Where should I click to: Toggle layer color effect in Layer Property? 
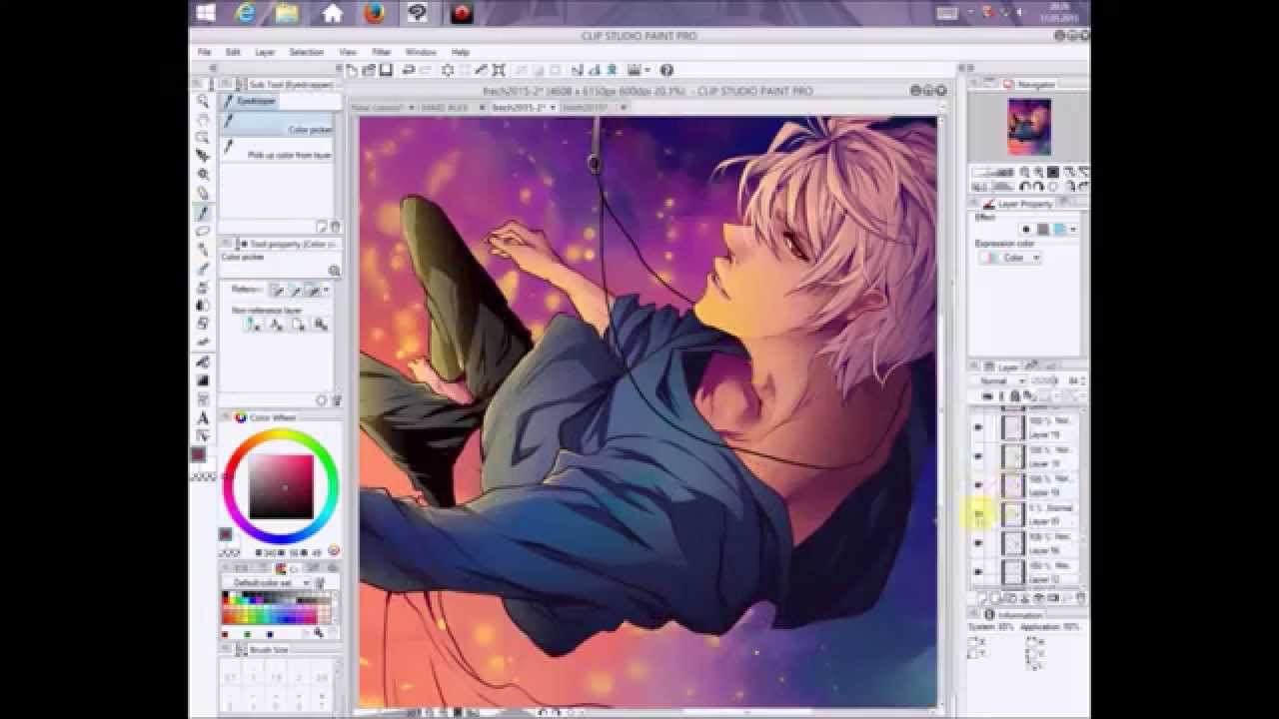coord(1058,230)
